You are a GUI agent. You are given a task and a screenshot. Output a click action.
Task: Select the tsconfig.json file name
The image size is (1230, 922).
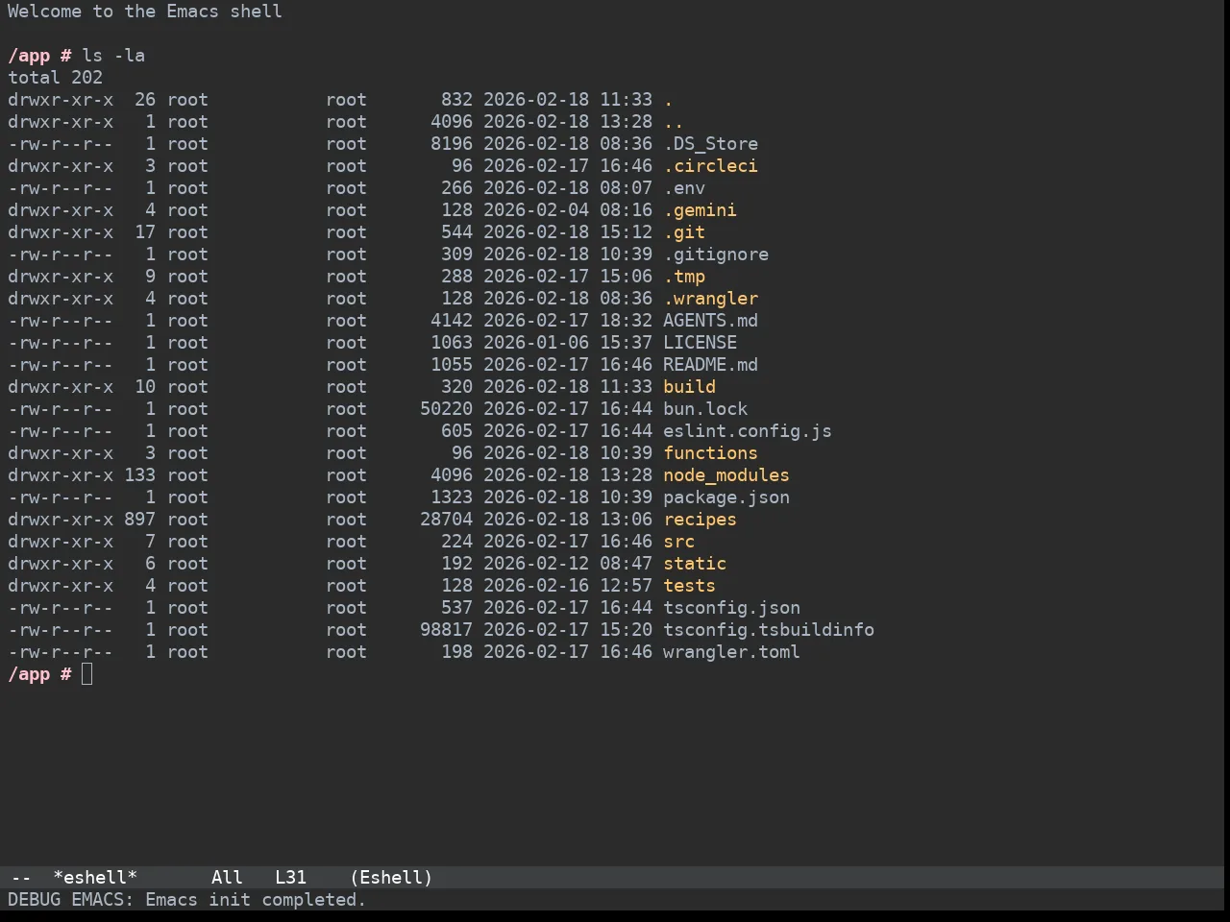point(731,608)
